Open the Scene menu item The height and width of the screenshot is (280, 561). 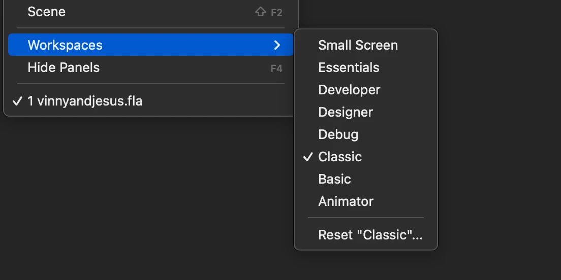(47, 12)
